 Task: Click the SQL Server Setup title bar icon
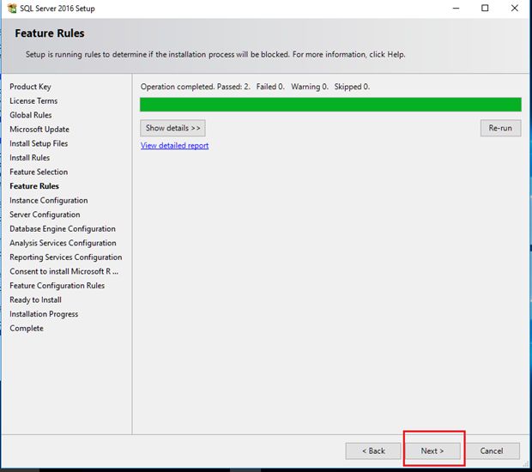click(x=11, y=9)
